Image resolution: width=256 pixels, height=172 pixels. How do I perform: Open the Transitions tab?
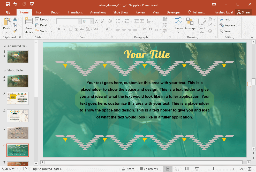tap(75, 12)
